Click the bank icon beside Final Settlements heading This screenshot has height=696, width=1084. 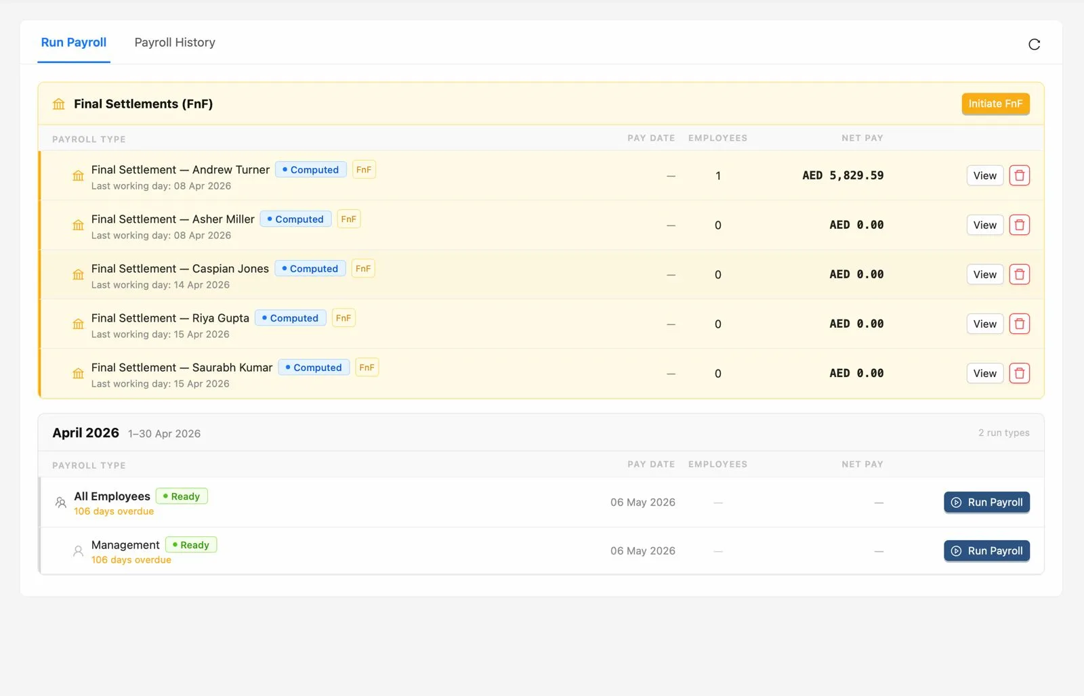[x=59, y=104]
